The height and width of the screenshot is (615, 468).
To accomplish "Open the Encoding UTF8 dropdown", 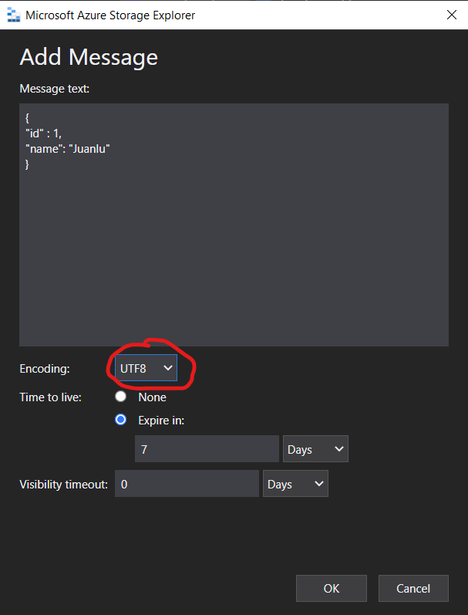I will (146, 368).
